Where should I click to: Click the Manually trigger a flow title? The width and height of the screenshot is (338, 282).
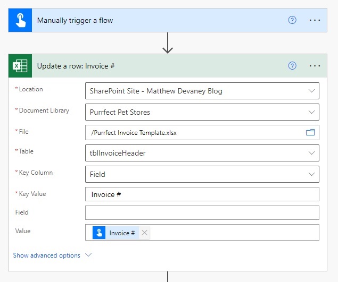[75, 20]
